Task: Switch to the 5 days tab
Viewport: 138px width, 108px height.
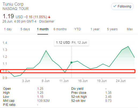Action: tap(25, 29)
